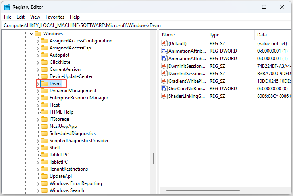Select the DwmInitSession... value with 74B224EF data
293x196 pixels.
click(x=226, y=66)
